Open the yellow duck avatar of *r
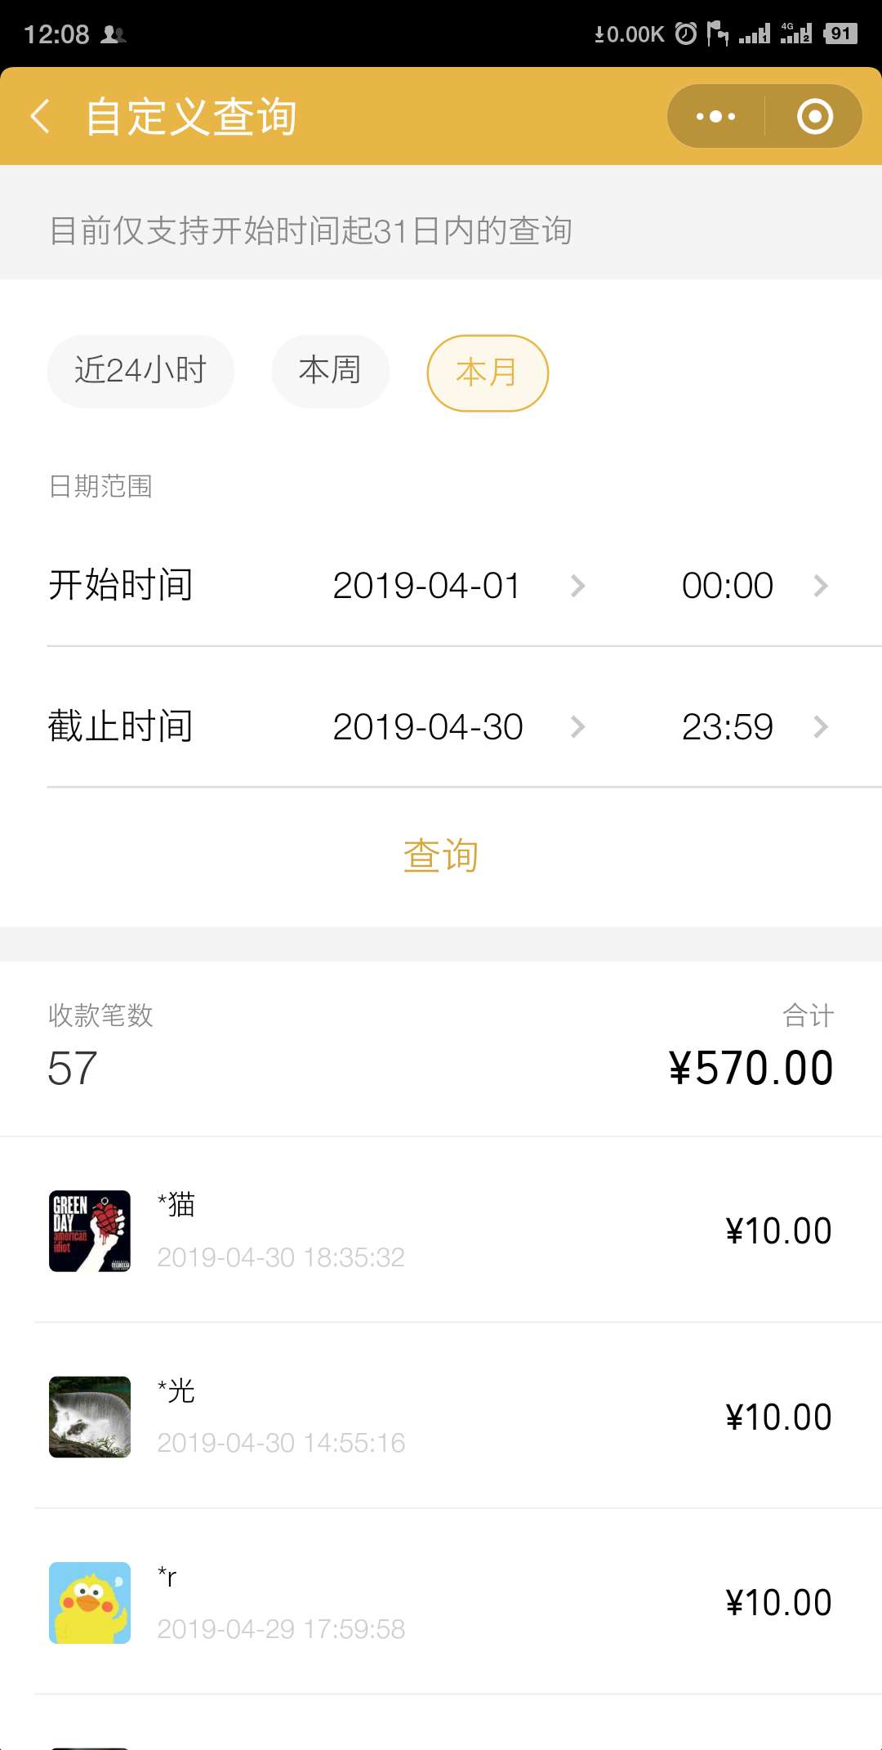Viewport: 882px width, 1750px height. pos(90,1603)
